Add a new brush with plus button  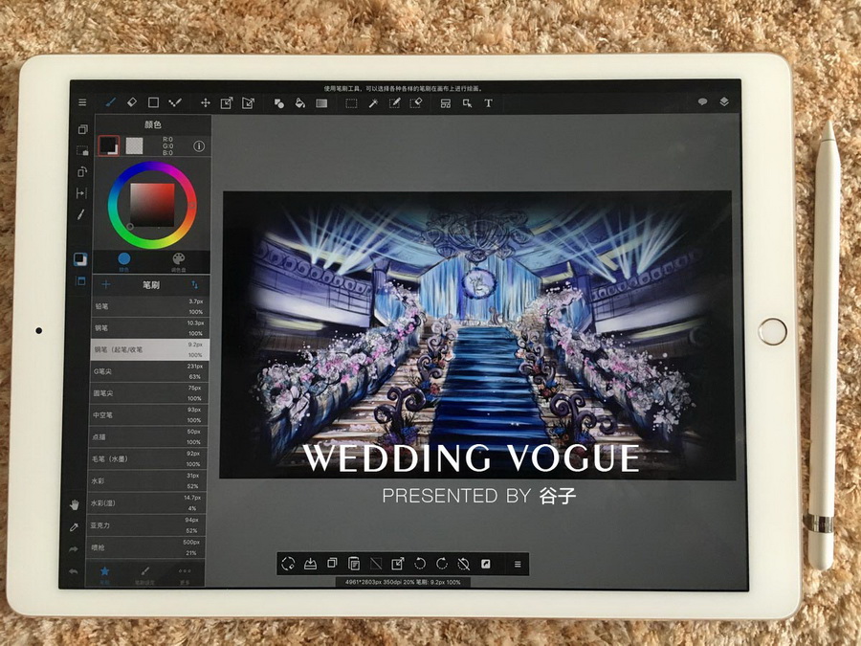tap(105, 285)
